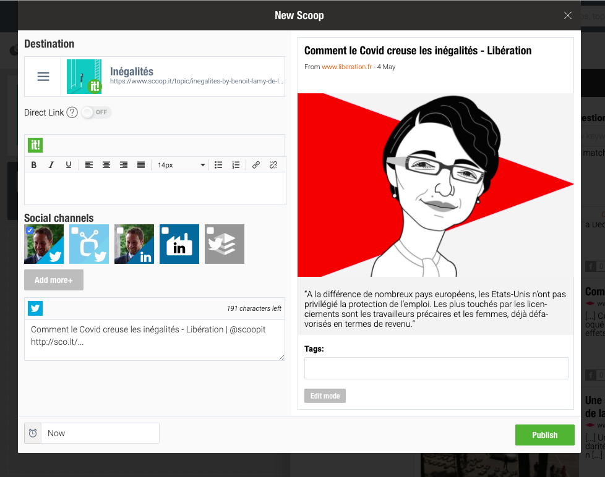This screenshot has width=605, height=477.
Task: Check the TV-logo Twitter channel
Action: point(75,230)
